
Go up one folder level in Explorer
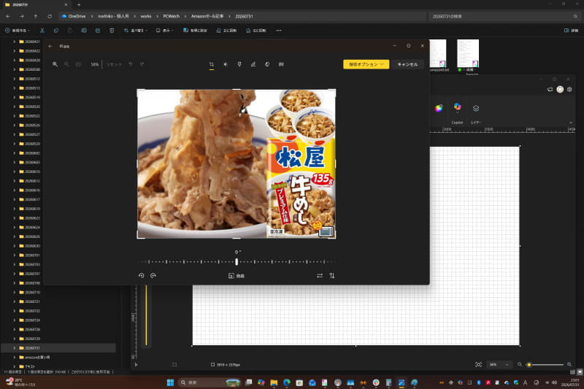point(35,16)
